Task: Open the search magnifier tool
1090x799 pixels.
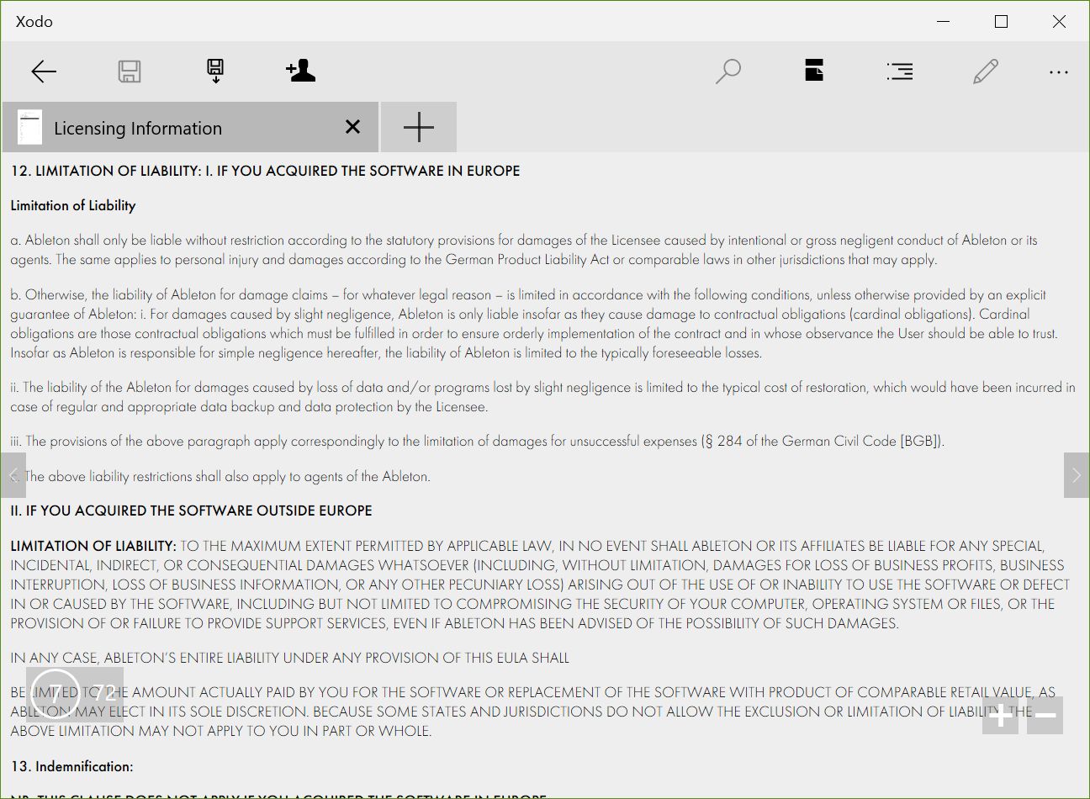Action: click(x=728, y=71)
